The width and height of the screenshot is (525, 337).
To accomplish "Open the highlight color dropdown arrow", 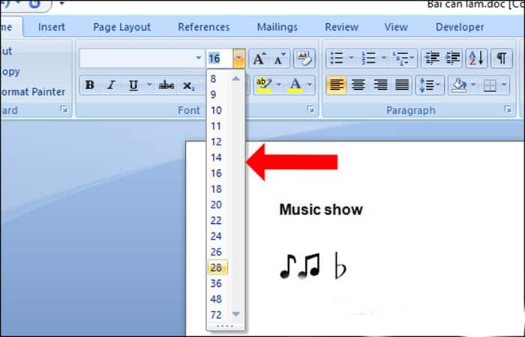I will coord(278,85).
